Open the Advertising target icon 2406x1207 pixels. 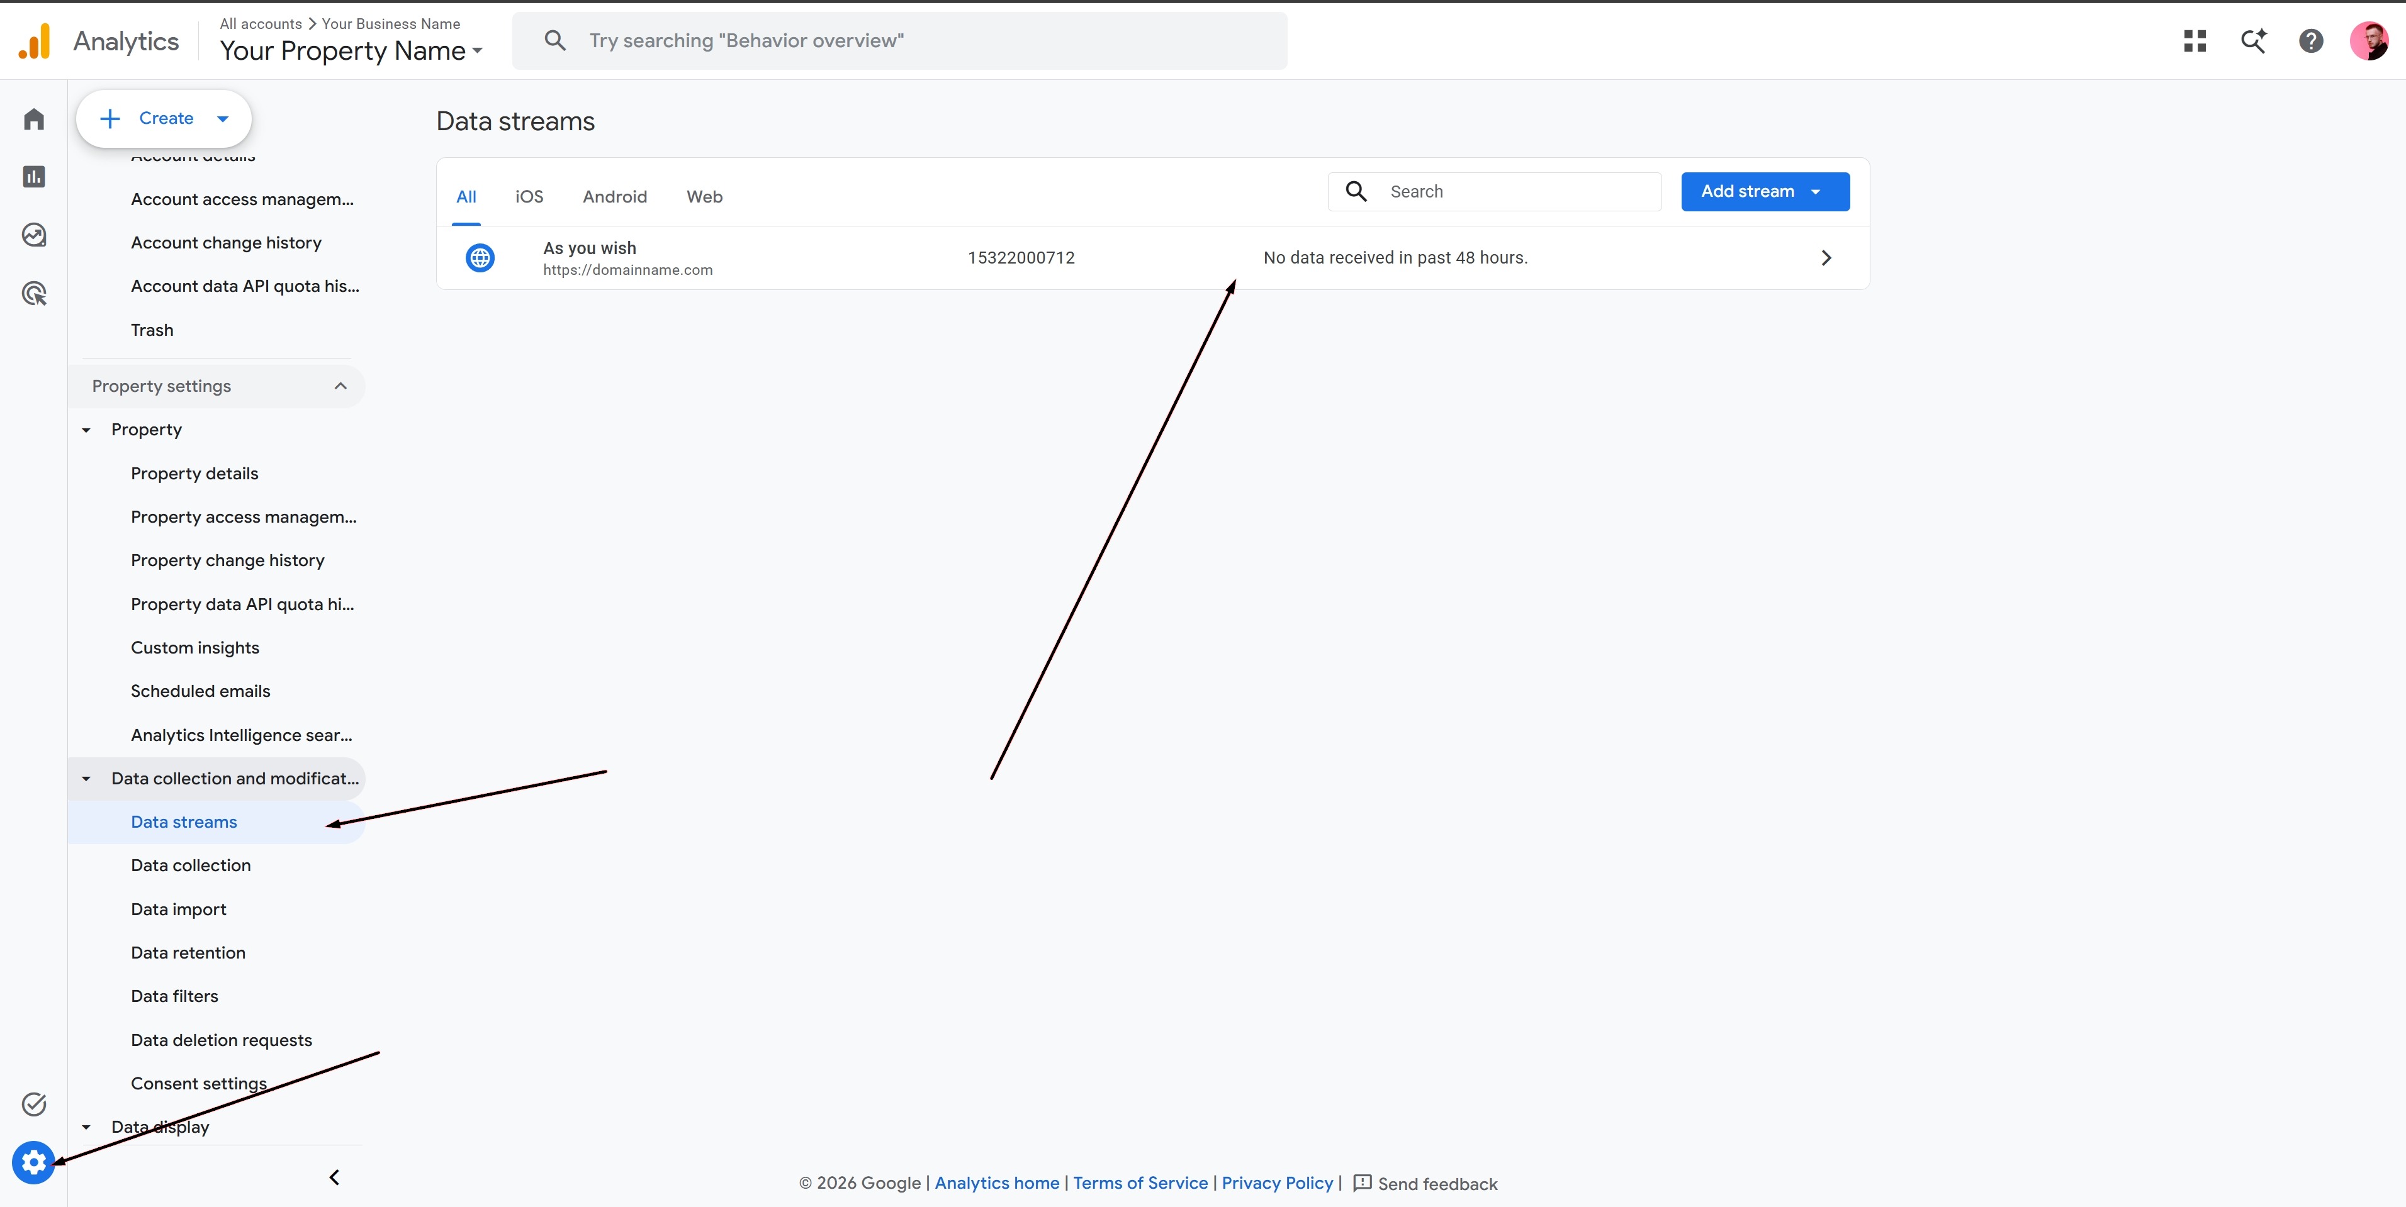pos(33,294)
